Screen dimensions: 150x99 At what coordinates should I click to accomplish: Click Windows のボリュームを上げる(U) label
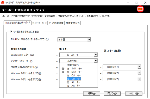click(x=26, y=73)
